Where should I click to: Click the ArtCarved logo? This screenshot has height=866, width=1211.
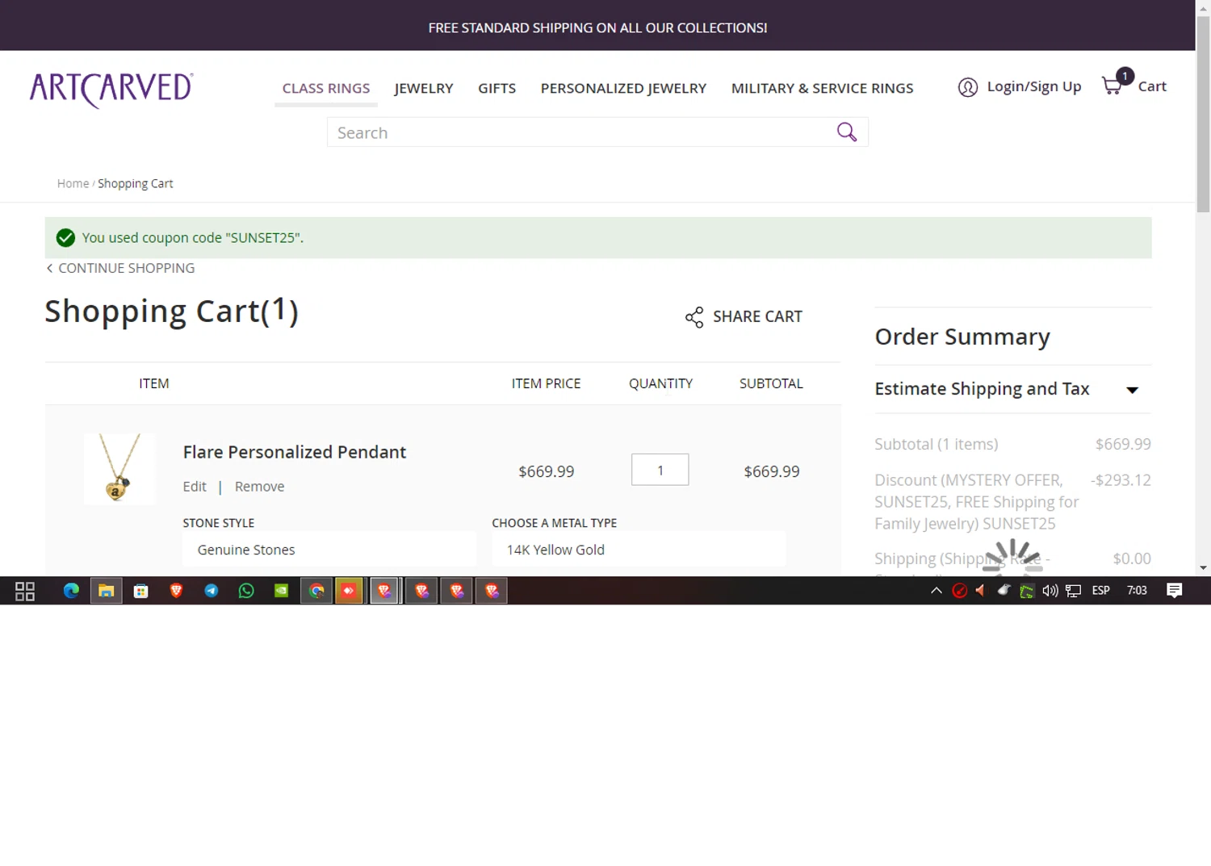111,89
